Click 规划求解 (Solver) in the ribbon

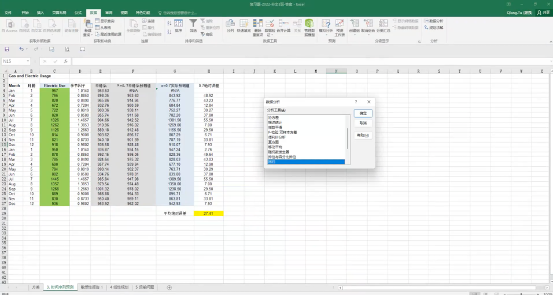click(x=436, y=27)
